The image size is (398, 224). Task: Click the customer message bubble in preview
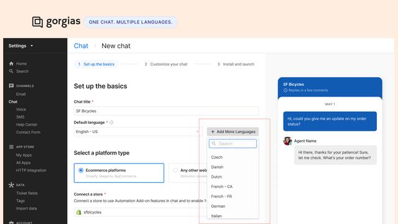(330, 121)
